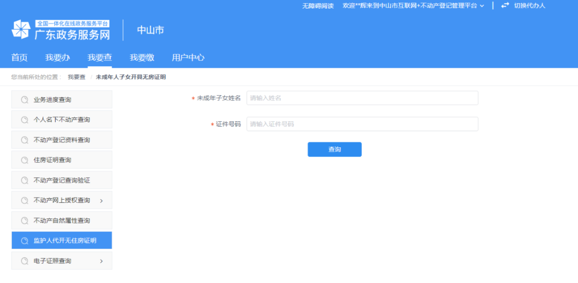The height and width of the screenshot is (283, 578).
Task: Open 不动产登记查询验证 in the sidebar
Action: (62, 180)
